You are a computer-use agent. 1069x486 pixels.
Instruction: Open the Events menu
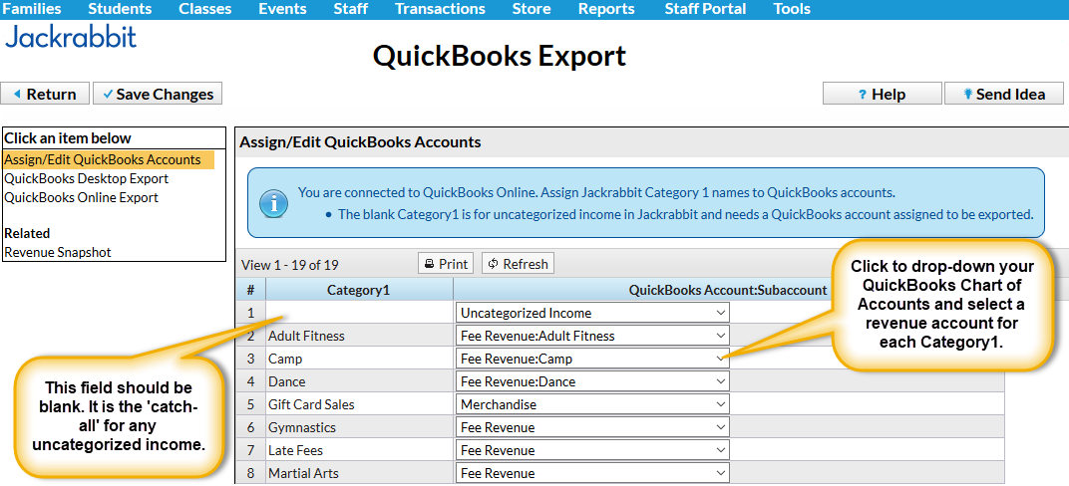[x=282, y=9]
